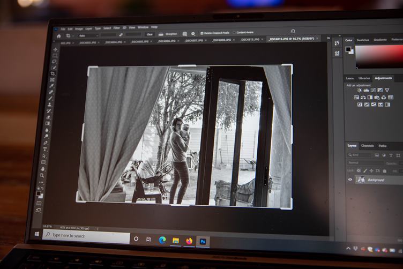
Task: Select the Crop tool in the toolbar
Action: tap(53, 74)
